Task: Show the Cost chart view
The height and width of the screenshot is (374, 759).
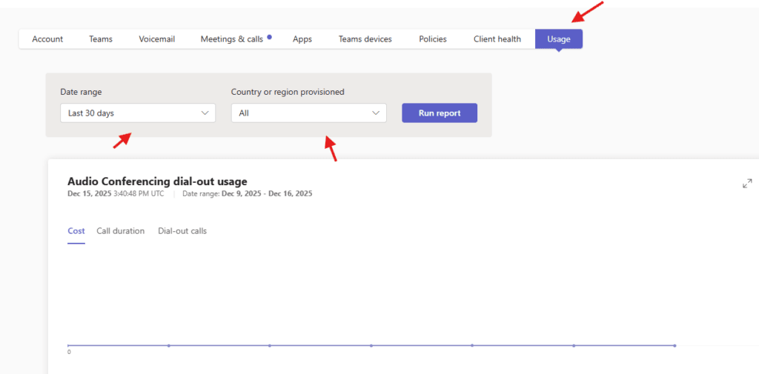Action: click(76, 231)
